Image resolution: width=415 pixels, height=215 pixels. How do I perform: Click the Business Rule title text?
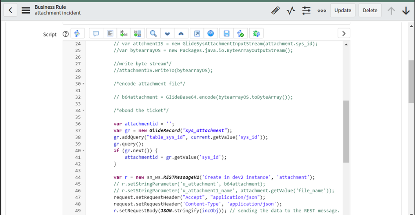[x=50, y=7]
